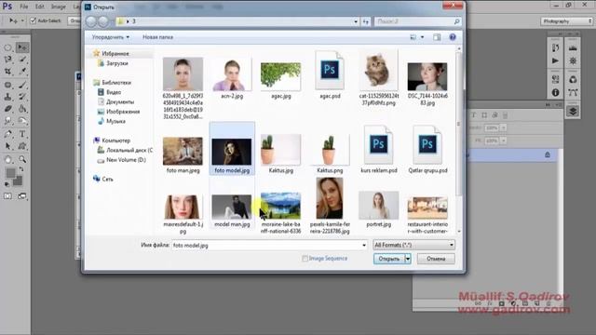This screenshot has height=335, width=596.
Task: Change screen mode icon in toolbar
Action: pyautogui.click(x=22, y=196)
